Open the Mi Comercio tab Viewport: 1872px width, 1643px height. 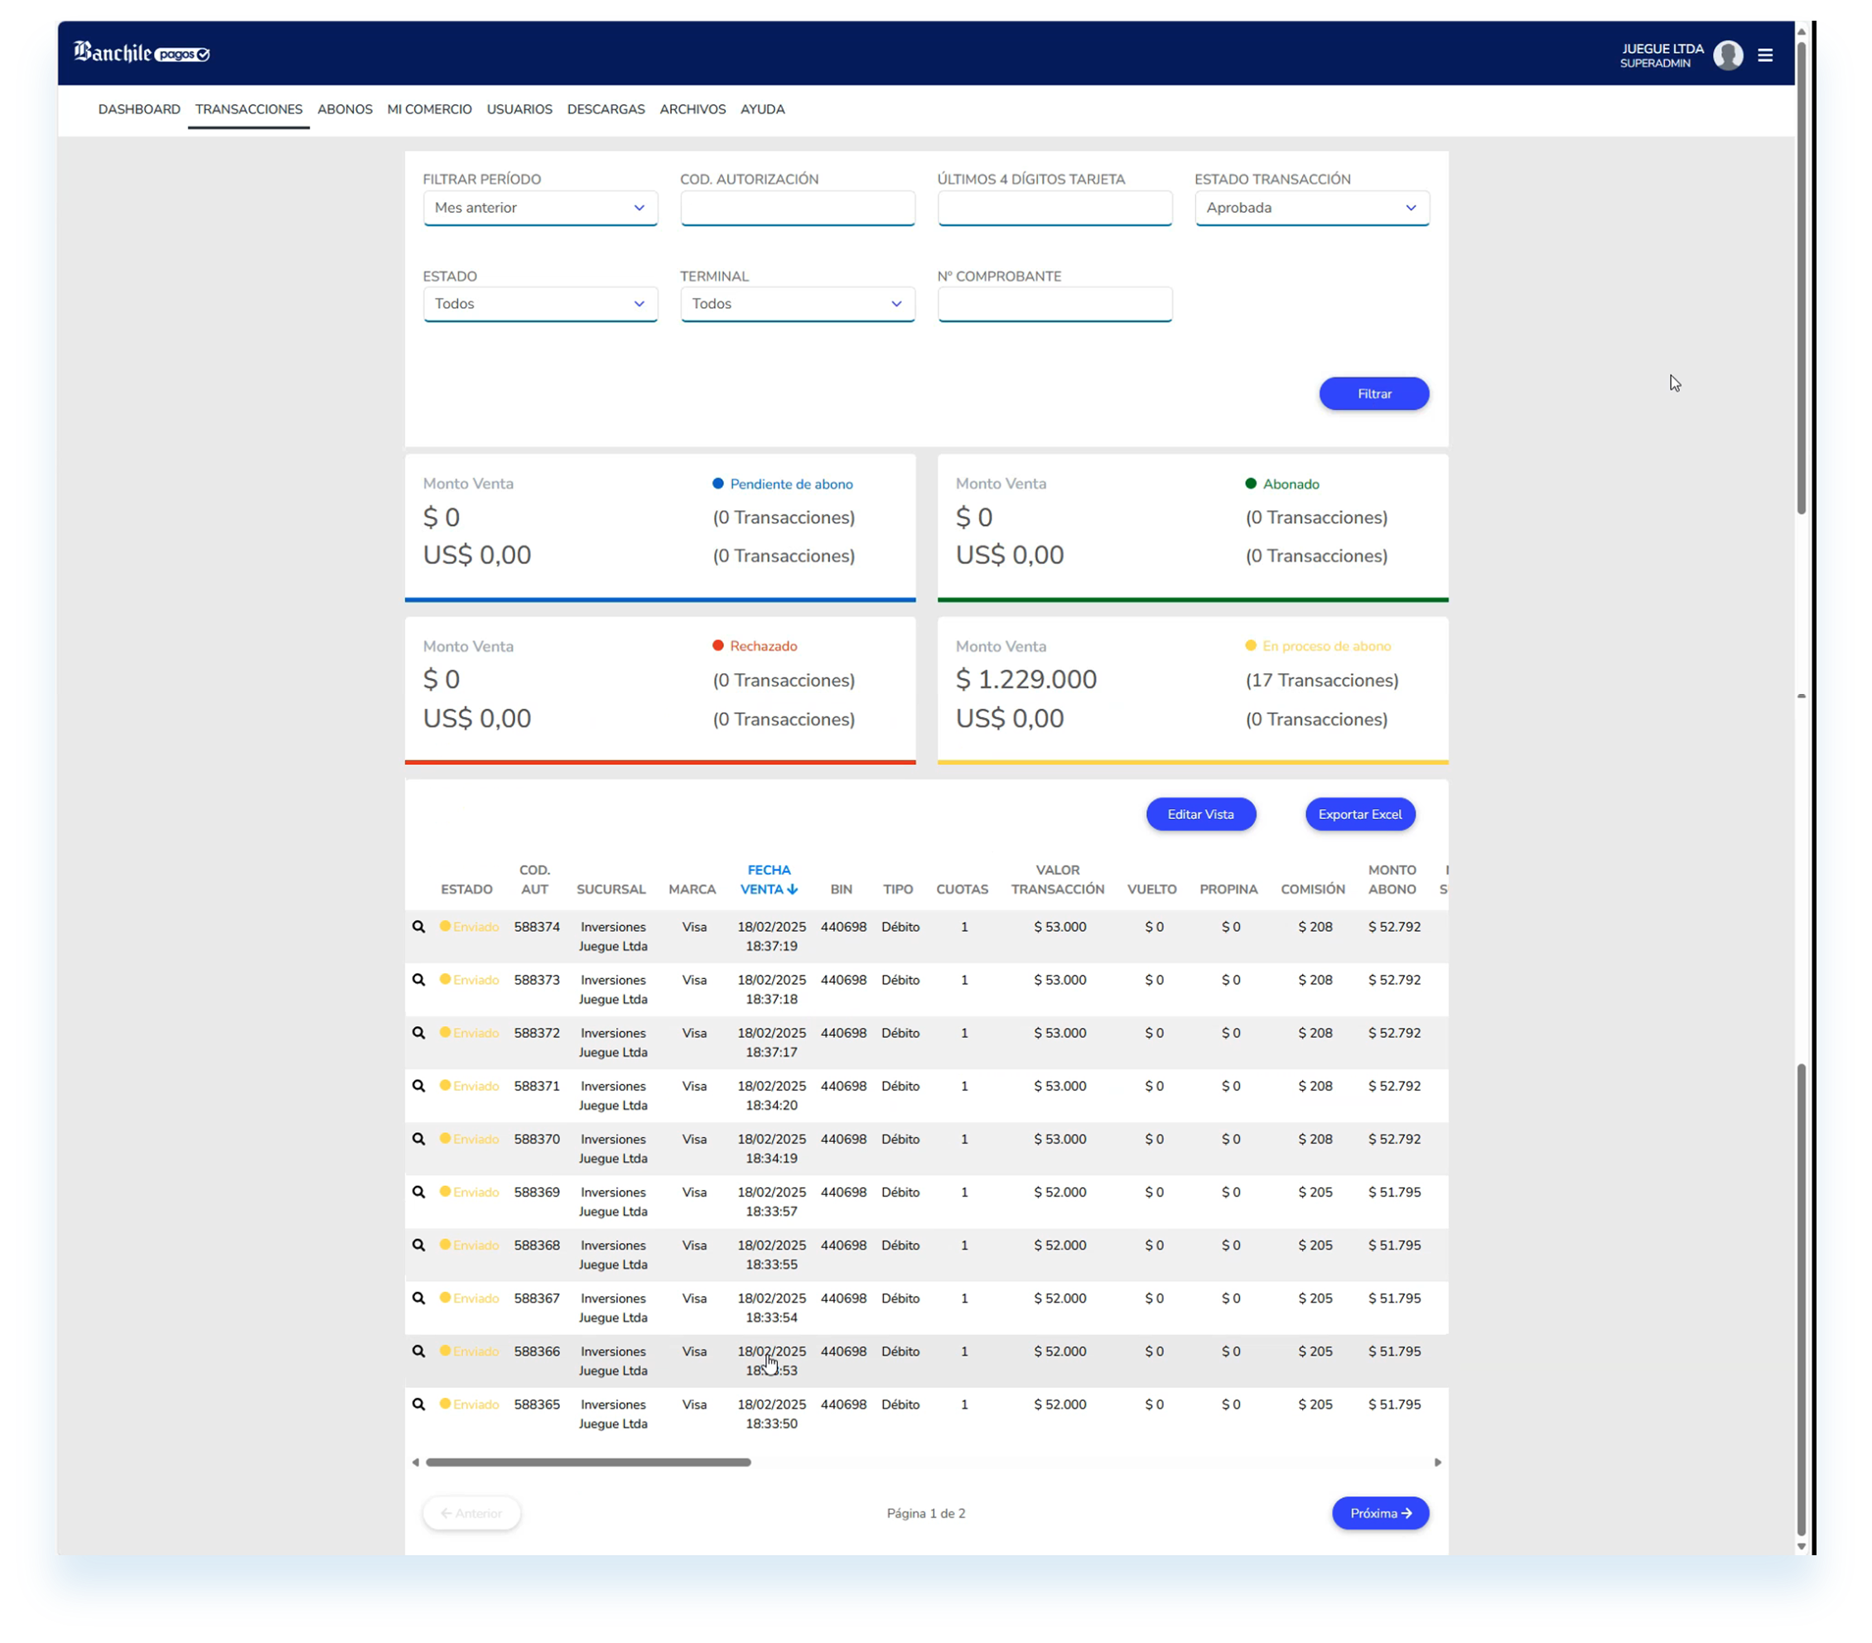tap(430, 109)
